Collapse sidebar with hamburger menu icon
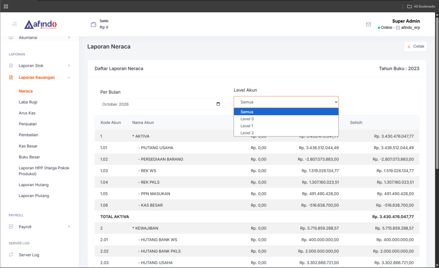 (x=14, y=24)
